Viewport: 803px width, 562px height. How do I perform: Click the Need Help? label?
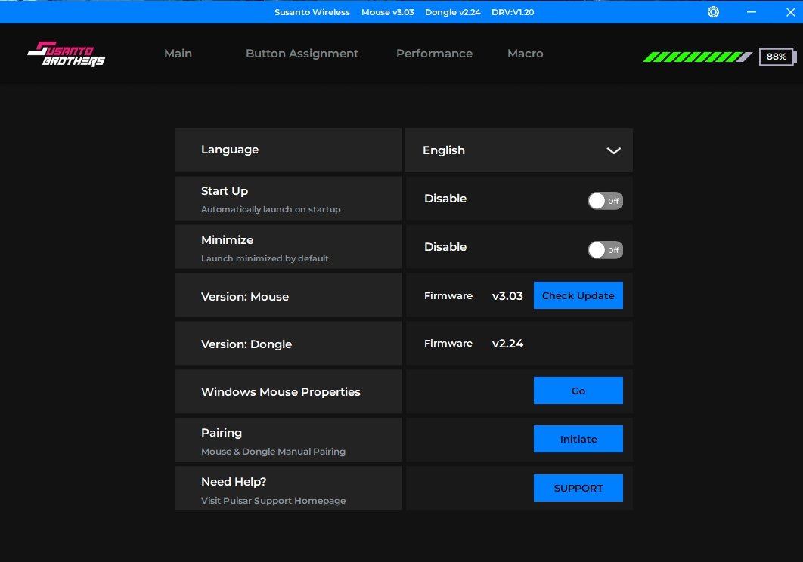(234, 482)
